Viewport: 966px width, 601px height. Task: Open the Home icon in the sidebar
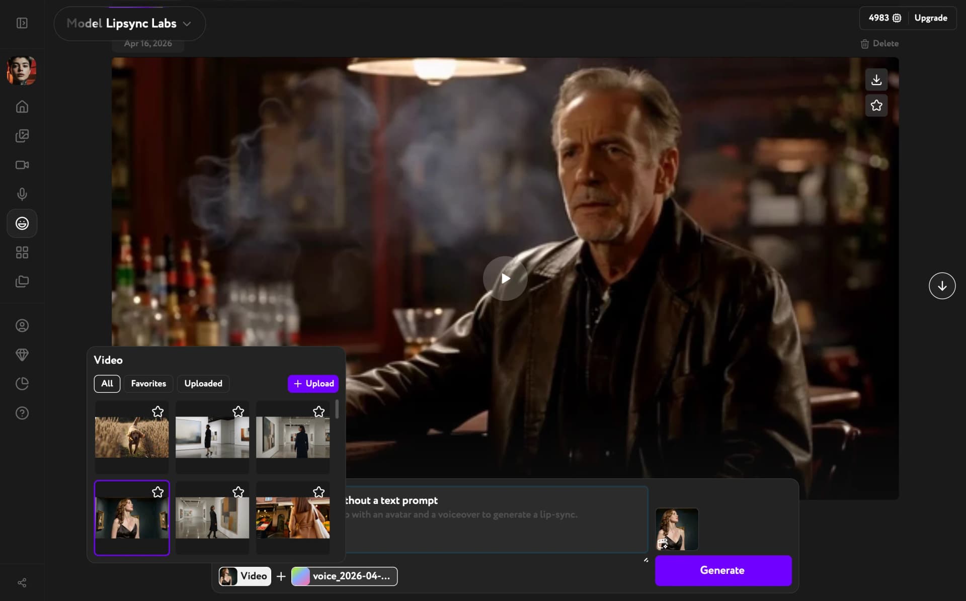click(22, 107)
